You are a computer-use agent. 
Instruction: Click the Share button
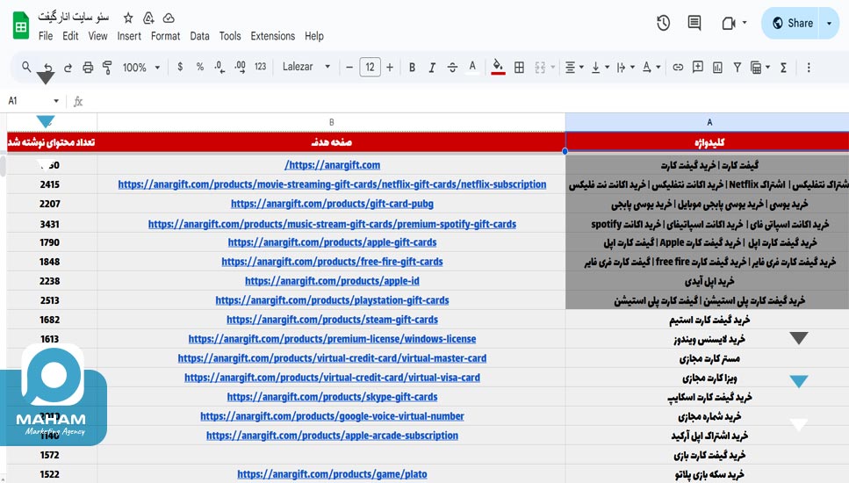(792, 23)
